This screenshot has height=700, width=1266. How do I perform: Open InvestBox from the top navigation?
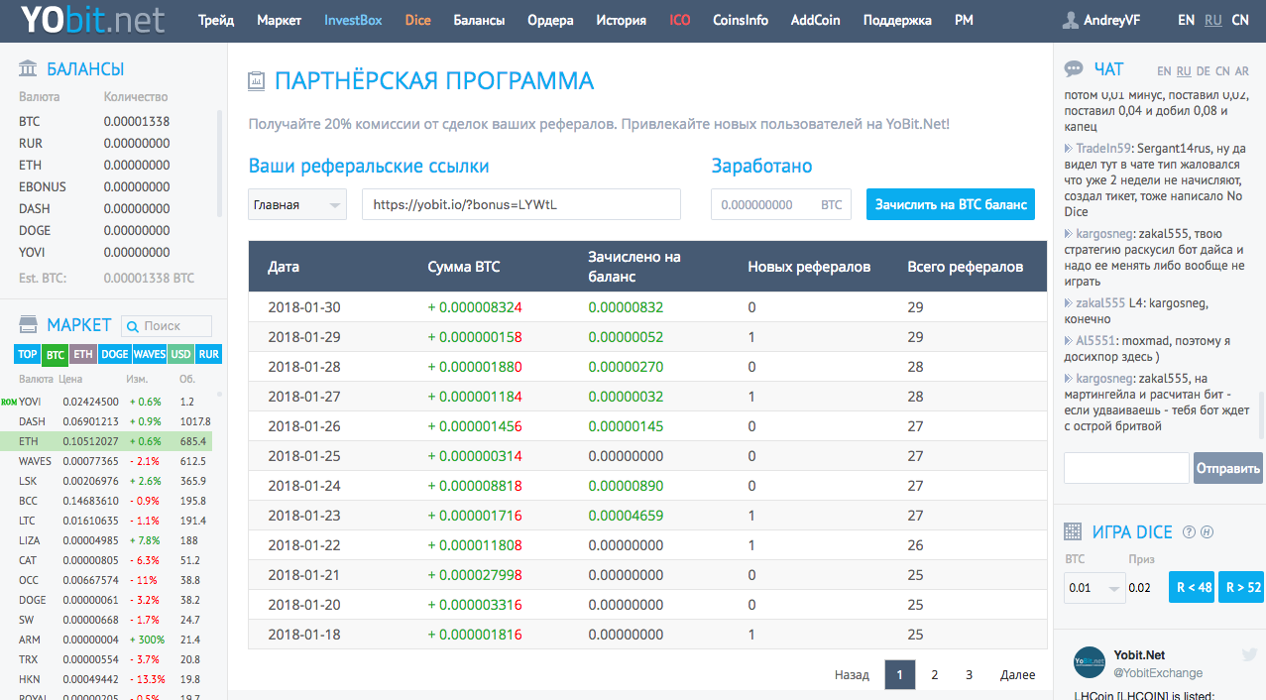coord(353,20)
